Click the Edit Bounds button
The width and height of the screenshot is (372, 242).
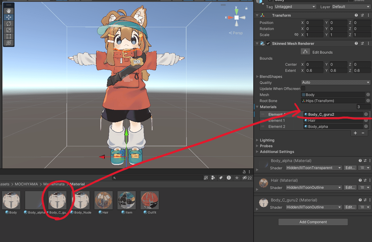click(x=305, y=52)
